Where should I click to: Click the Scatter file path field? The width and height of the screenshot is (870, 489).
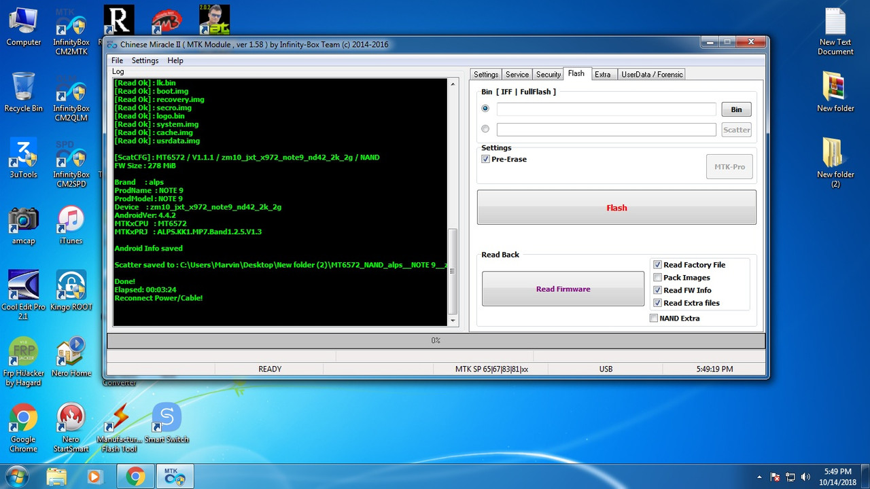pyautogui.click(x=606, y=130)
